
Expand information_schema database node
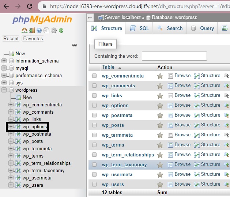click(x=4, y=61)
